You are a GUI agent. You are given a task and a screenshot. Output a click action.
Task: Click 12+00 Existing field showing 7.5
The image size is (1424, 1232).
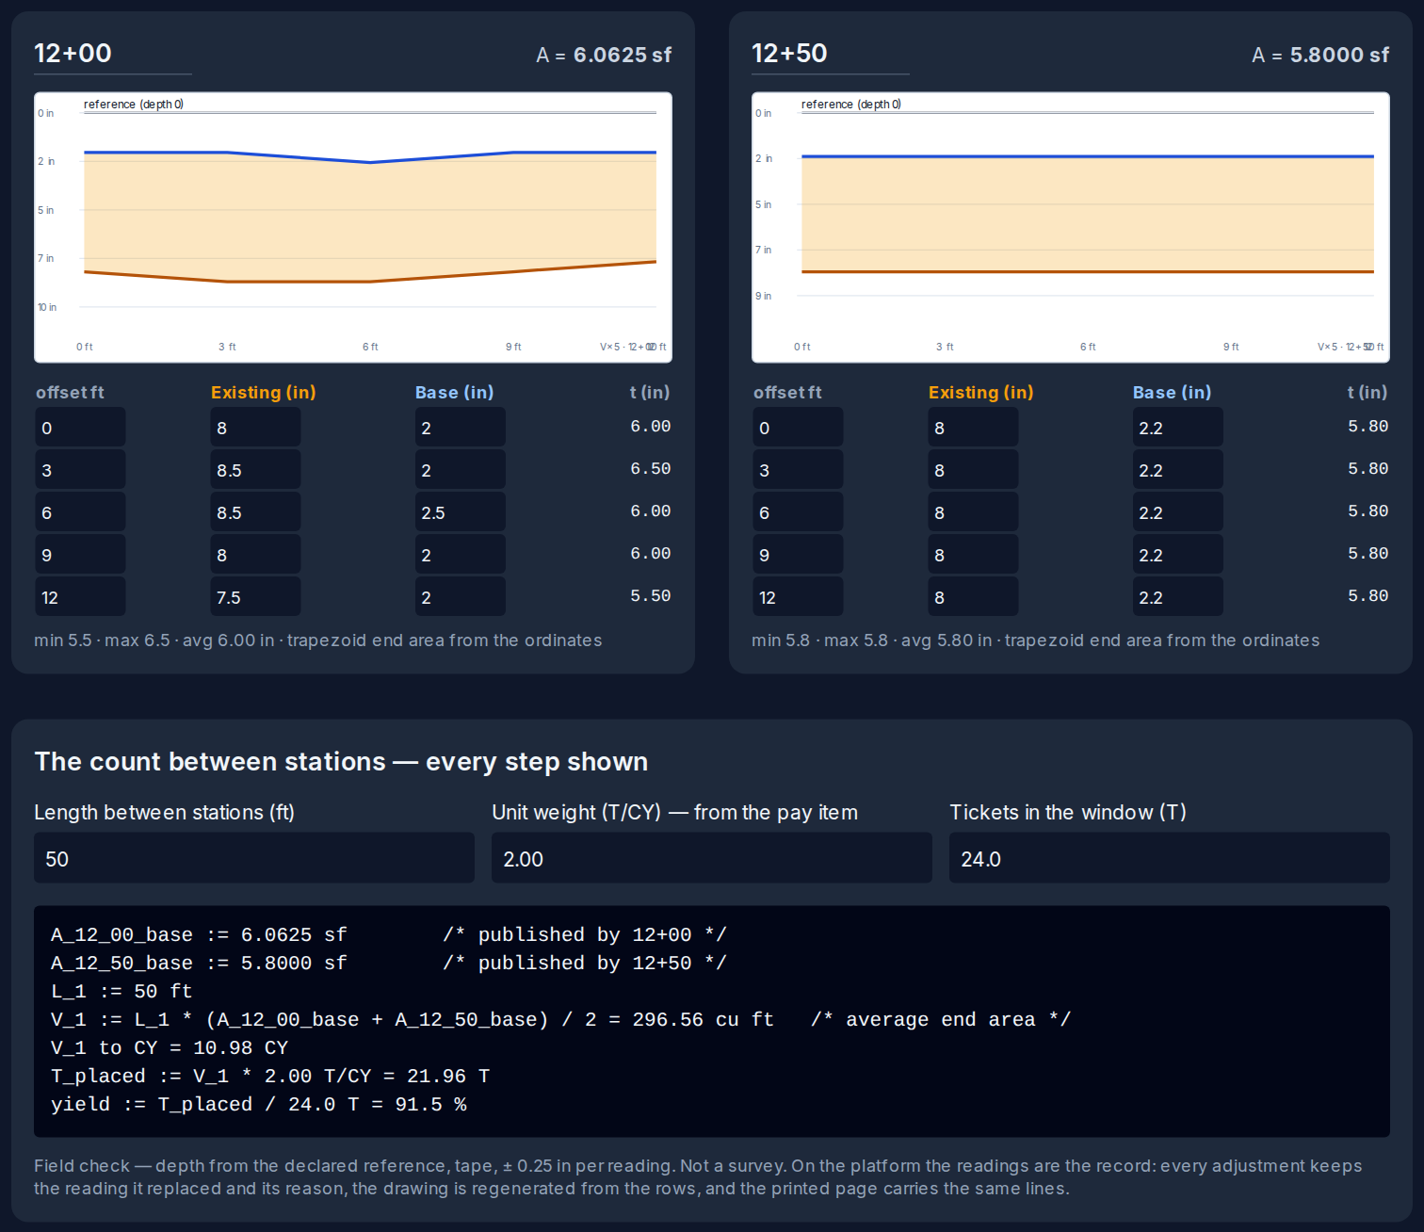255,596
